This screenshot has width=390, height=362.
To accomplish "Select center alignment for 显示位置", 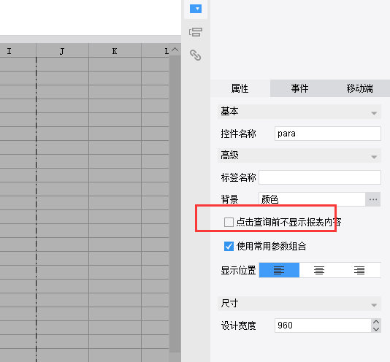I will pyautogui.click(x=319, y=270).
